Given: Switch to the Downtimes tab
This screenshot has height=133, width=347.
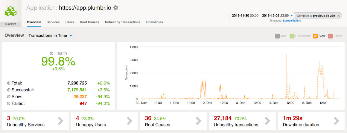Looking at the screenshot, I should pos(154,22).
